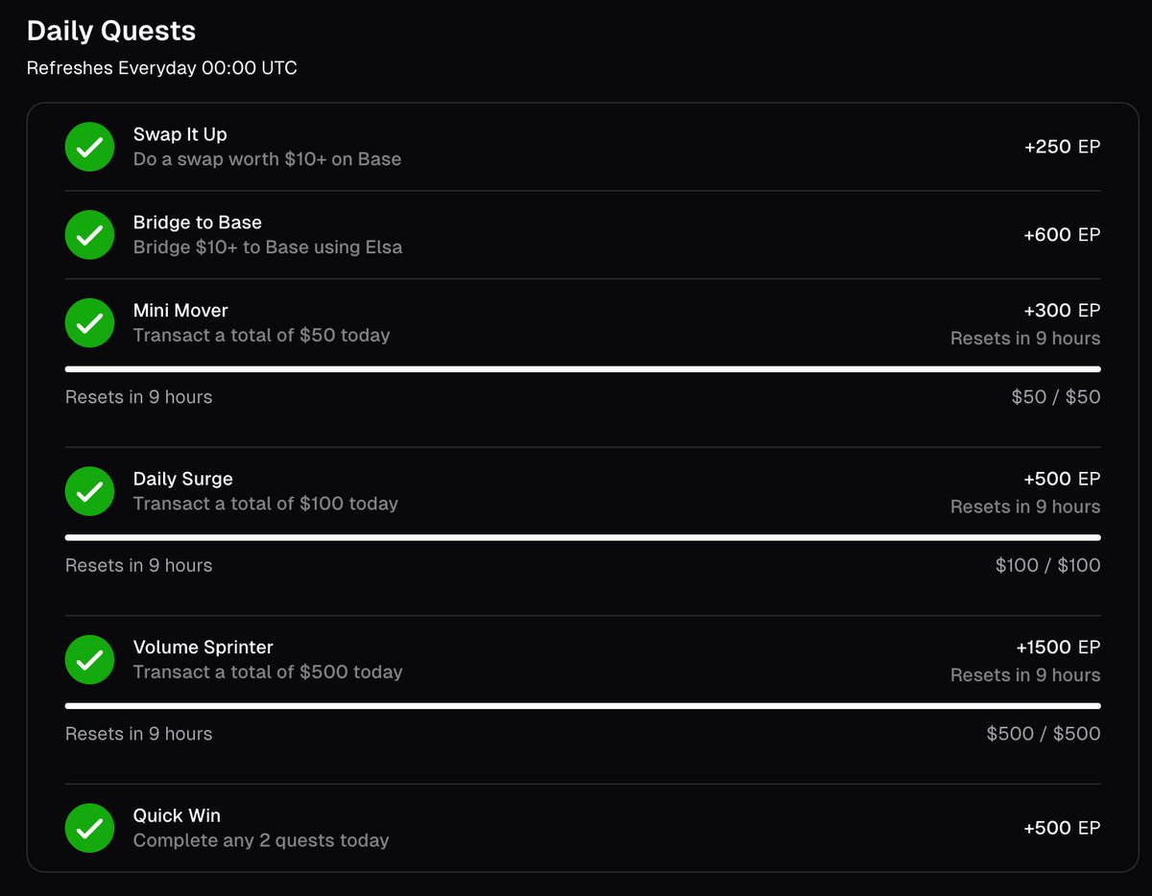Click the Daily Surge $100 progress bar

coord(583,537)
